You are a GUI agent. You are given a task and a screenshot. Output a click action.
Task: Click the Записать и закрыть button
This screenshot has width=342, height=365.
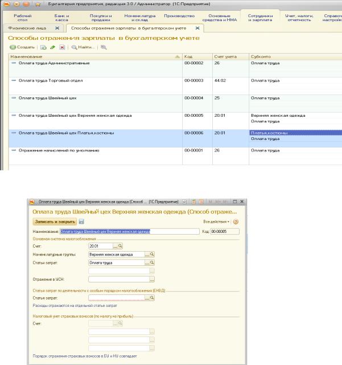coord(55,222)
